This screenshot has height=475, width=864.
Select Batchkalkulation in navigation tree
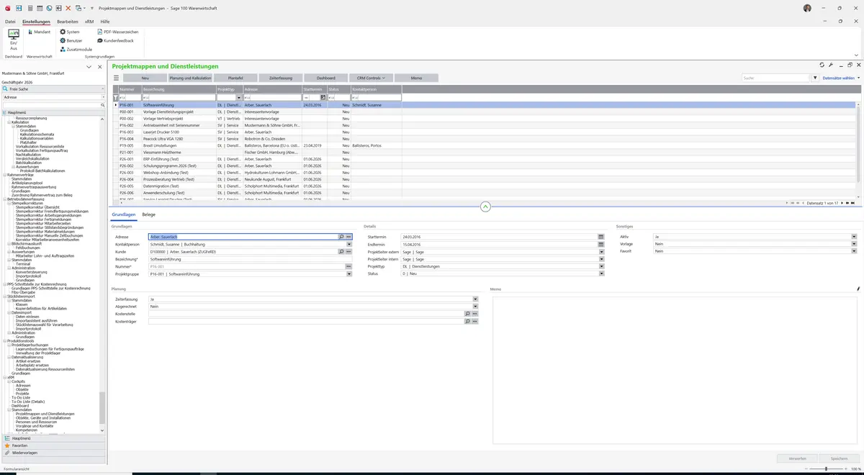[28, 163]
